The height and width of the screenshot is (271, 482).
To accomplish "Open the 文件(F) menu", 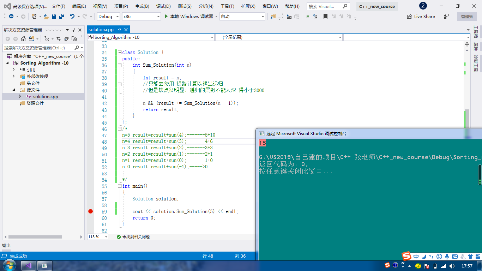I will coord(59,6).
